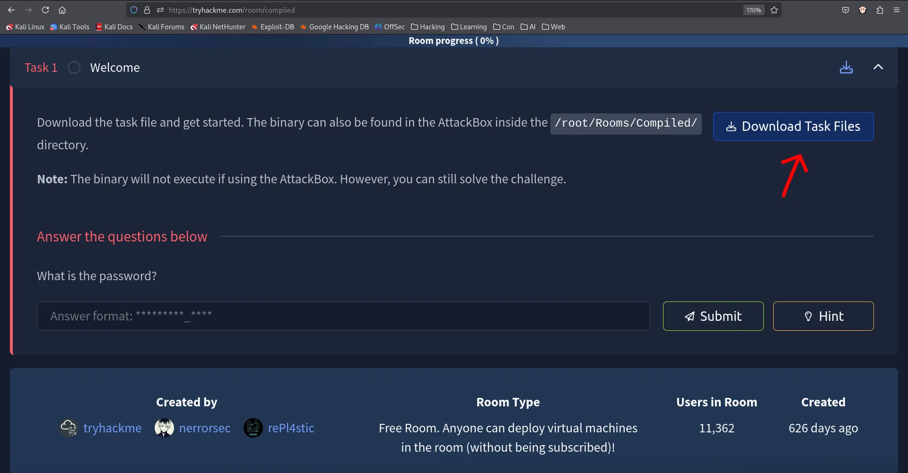Viewport: 908px width, 473px height.
Task: Bookmark the page with the star icon
Action: [x=774, y=10]
